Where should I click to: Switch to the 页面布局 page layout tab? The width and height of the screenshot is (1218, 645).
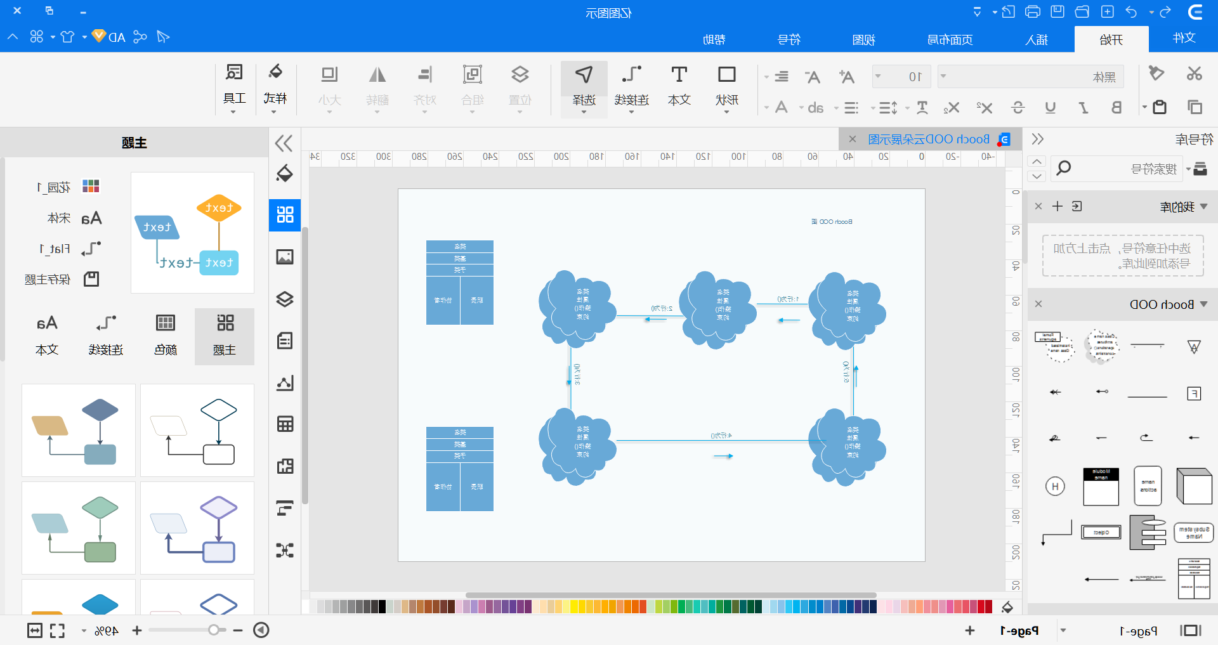tap(950, 39)
